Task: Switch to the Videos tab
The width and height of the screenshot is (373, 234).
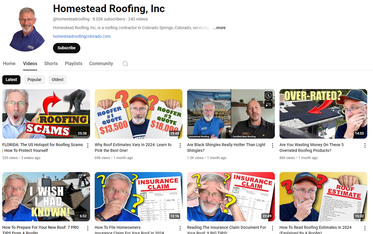Action: (x=30, y=64)
